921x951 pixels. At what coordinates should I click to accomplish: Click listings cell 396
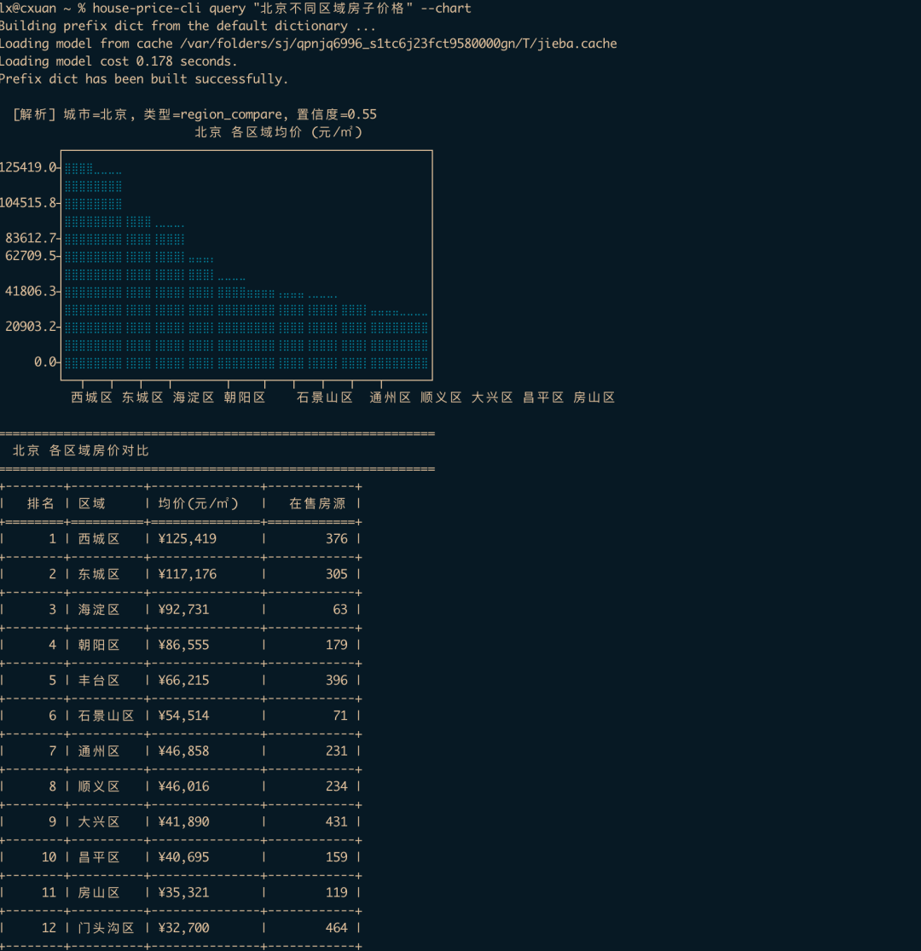337,681
